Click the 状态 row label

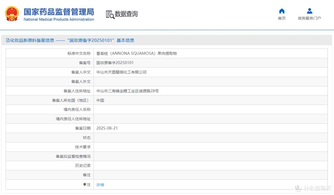pyautogui.click(x=87, y=138)
